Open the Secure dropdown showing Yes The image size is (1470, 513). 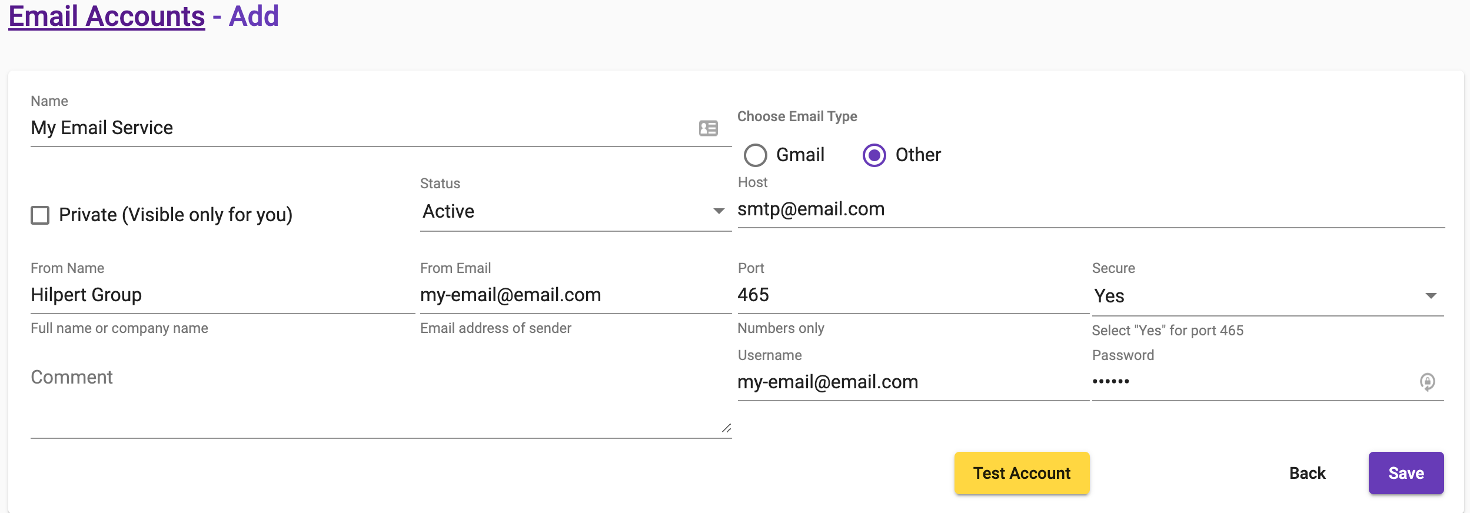(x=1266, y=296)
